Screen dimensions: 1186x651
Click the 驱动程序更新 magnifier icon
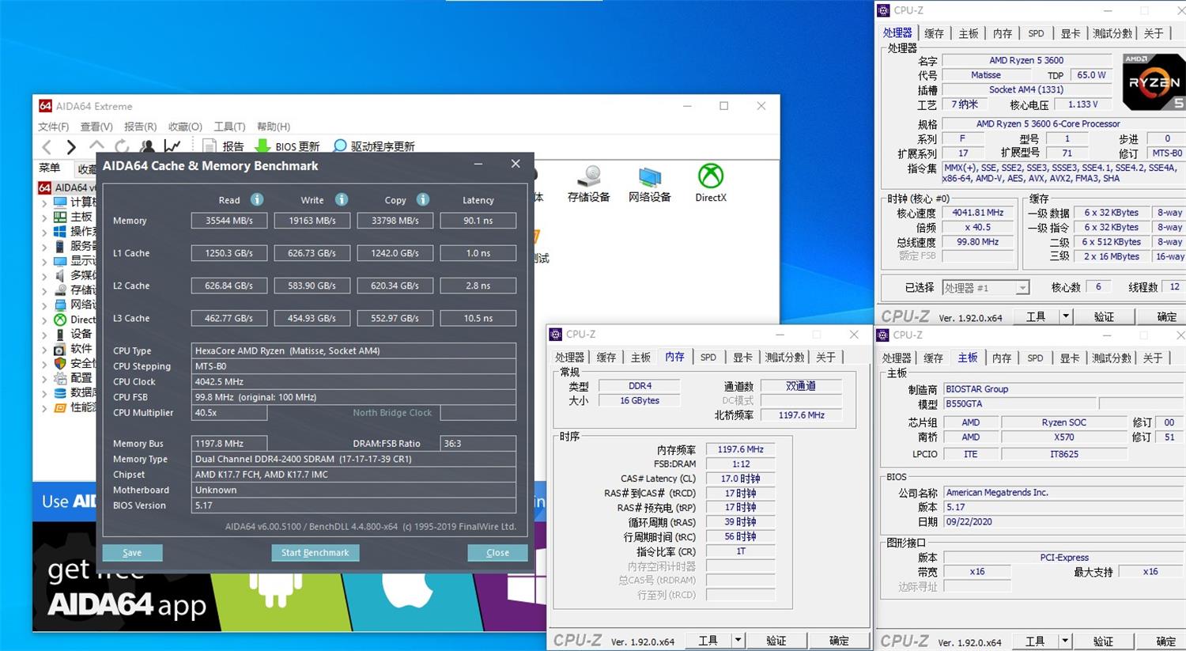tap(340, 146)
